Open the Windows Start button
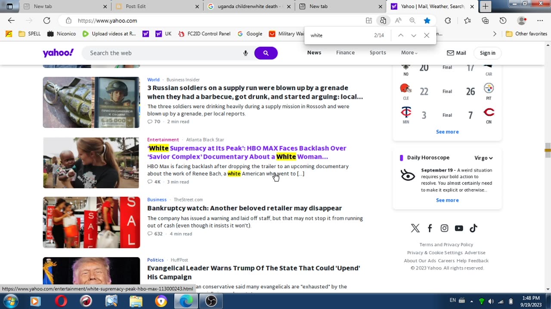Viewport: 551px width, 309px height. click(x=11, y=301)
